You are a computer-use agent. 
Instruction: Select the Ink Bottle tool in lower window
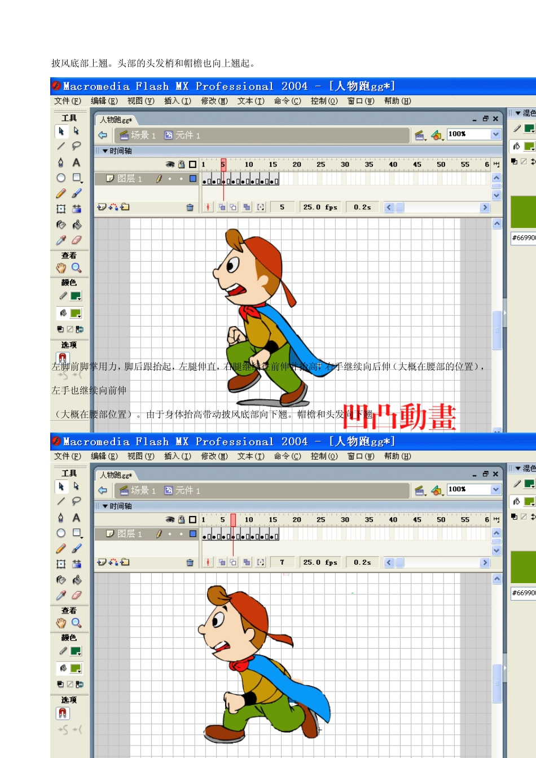61,580
